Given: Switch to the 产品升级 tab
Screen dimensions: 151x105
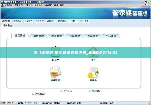Looking at the screenshot, I should (x=111, y=36).
